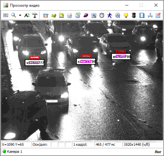Image resolution: width=164 pixels, height=156 pixels.
Task: Click the stopwatch timer icon
Action: [102, 16]
